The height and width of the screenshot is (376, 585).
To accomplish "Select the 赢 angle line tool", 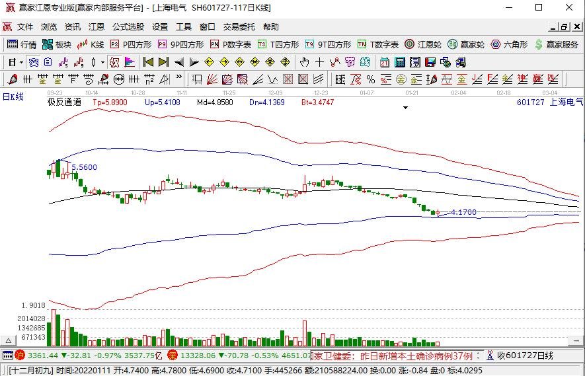I will (x=537, y=79).
